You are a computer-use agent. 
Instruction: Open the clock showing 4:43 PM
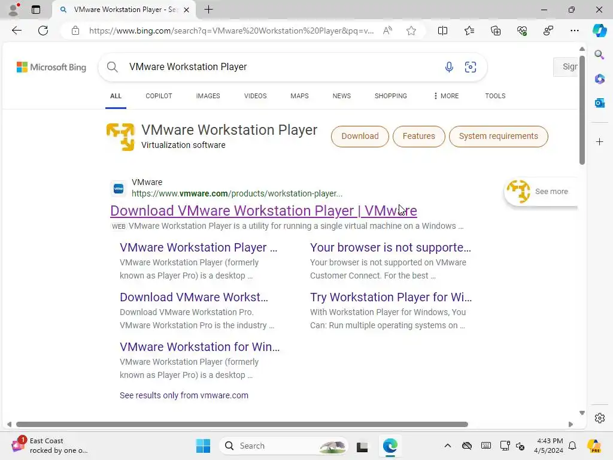[549, 446]
